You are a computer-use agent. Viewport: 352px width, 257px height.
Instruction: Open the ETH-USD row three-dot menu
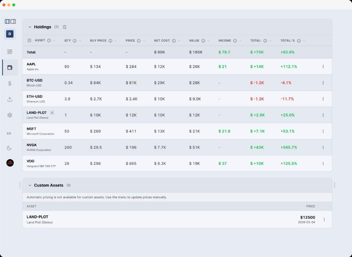pyautogui.click(x=323, y=99)
